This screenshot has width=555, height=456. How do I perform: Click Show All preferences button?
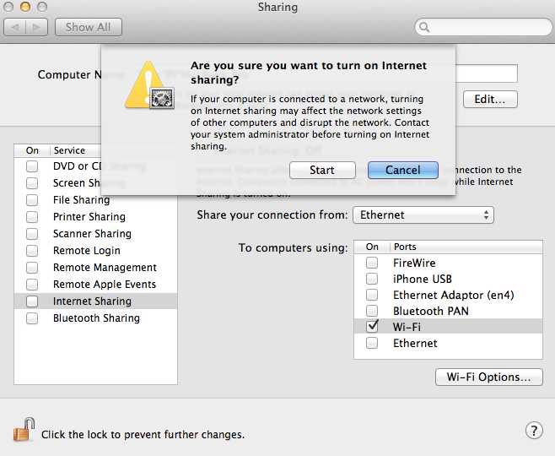tap(89, 27)
